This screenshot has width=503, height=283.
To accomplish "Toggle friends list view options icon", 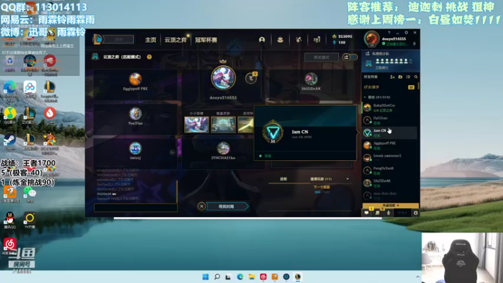I will pyautogui.click(x=408, y=77).
